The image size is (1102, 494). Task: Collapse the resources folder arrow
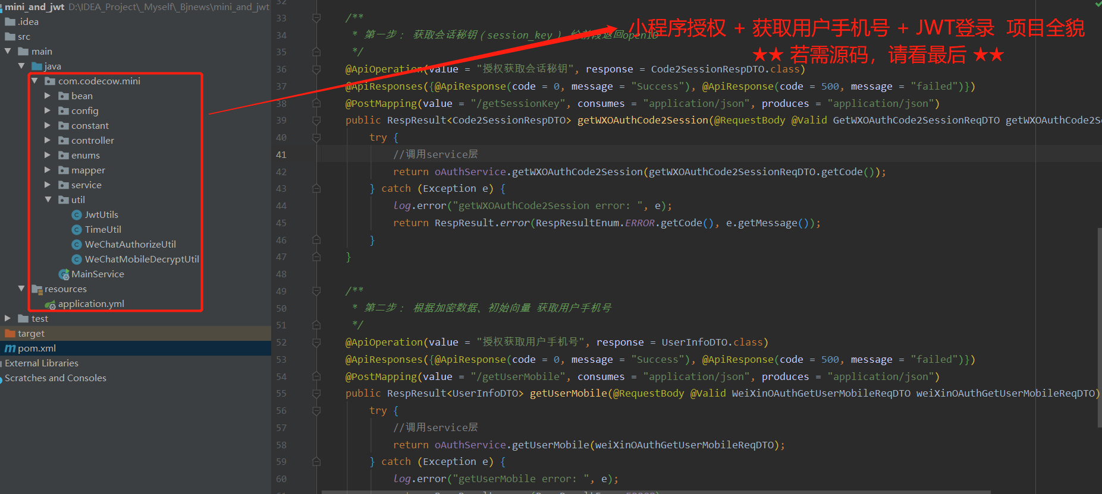click(x=21, y=289)
